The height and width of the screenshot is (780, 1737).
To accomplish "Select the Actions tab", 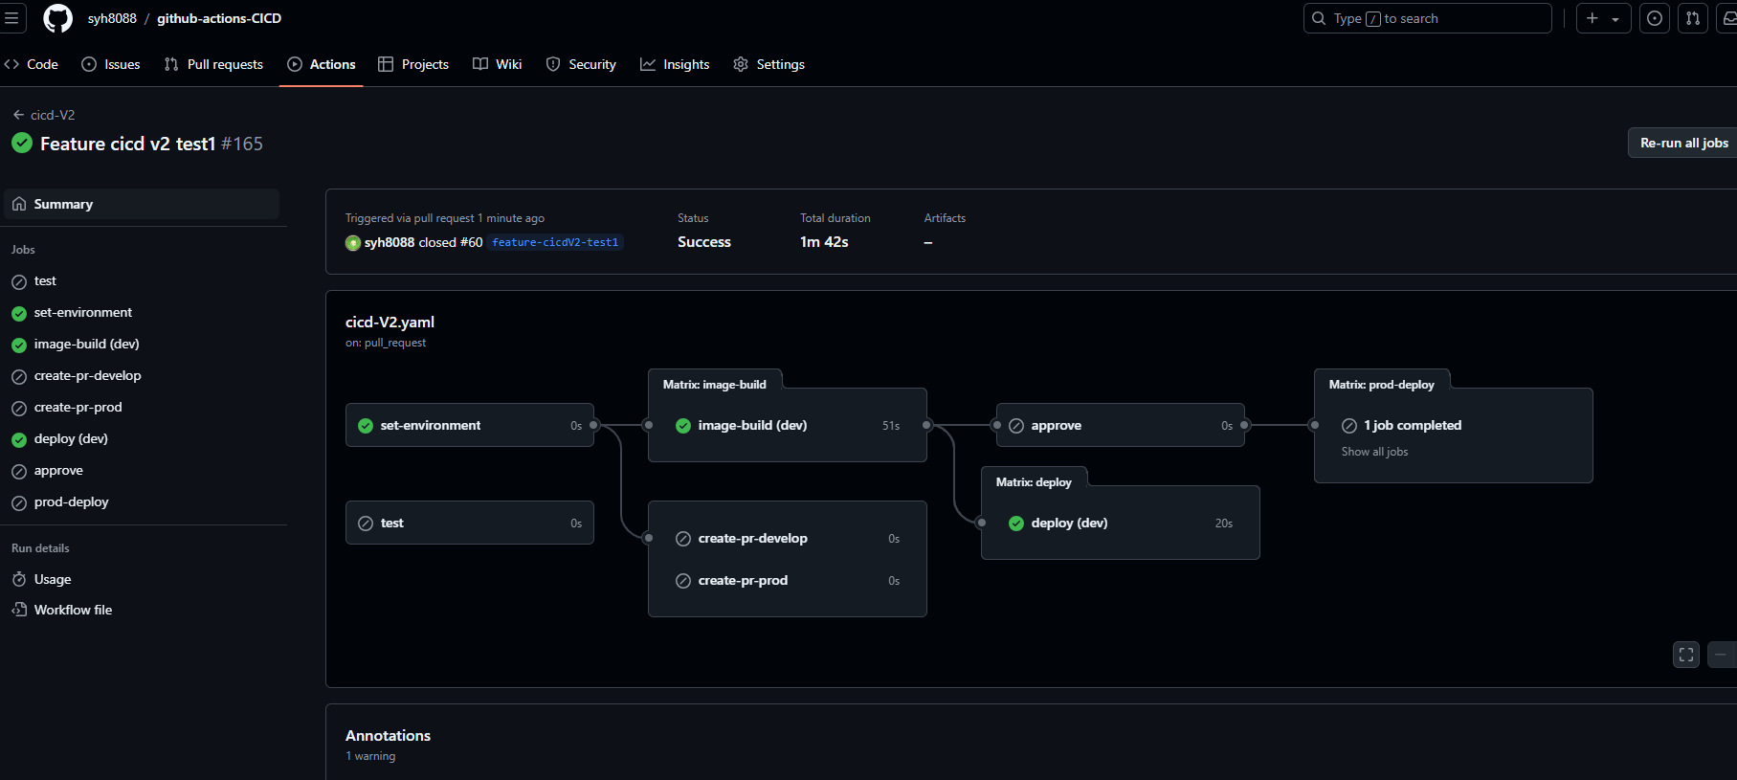I will tap(322, 64).
